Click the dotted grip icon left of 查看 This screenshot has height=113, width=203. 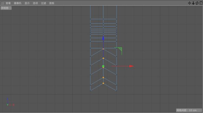tap(2, 3)
